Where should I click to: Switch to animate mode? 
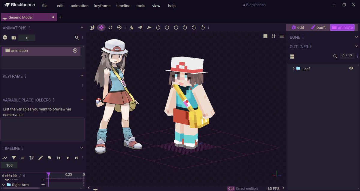[x=342, y=28]
